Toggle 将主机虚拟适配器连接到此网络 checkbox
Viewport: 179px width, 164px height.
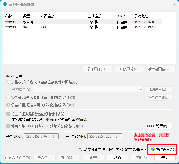tap(8, 114)
